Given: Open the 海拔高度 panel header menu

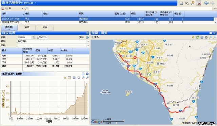Looking at the screenshot, I should point(87,33).
